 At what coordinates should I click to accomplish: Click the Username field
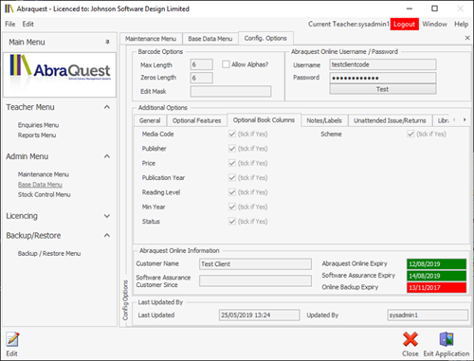[x=383, y=64]
